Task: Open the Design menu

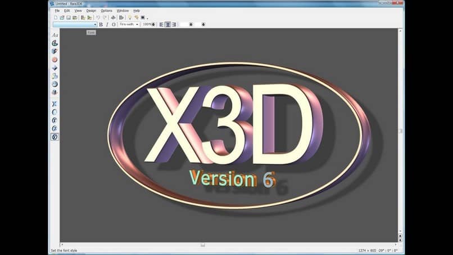Action: tap(91, 11)
